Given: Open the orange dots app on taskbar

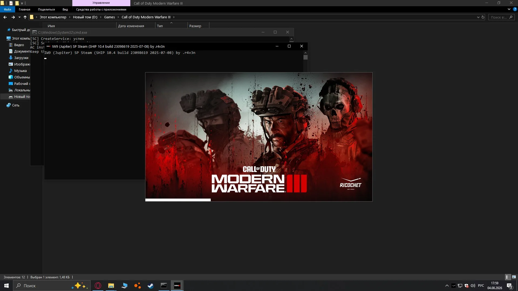Looking at the screenshot, I should [138, 286].
